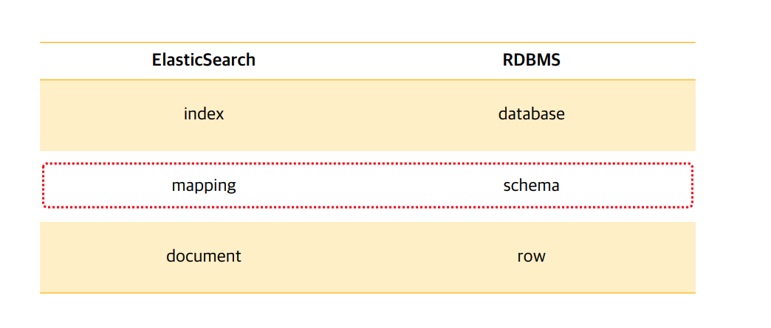Click the orange line below header row
Image resolution: width=771 pixels, height=328 pixels.
367,80
